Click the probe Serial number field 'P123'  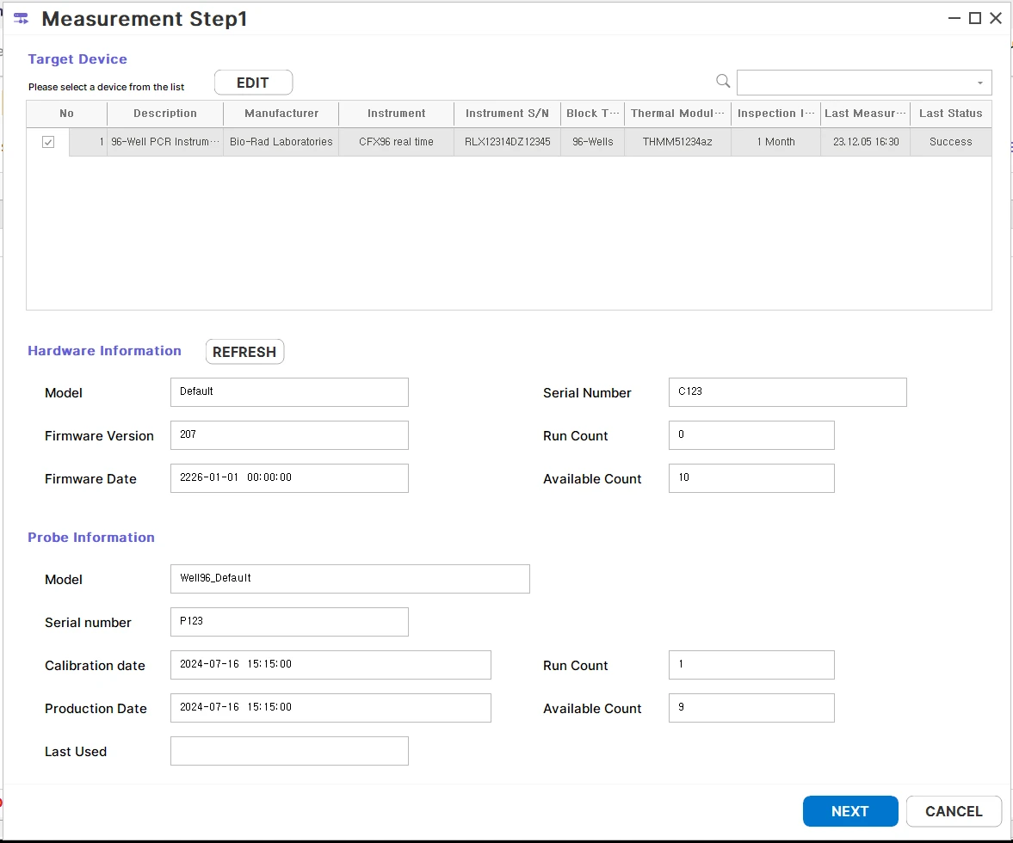tap(289, 622)
